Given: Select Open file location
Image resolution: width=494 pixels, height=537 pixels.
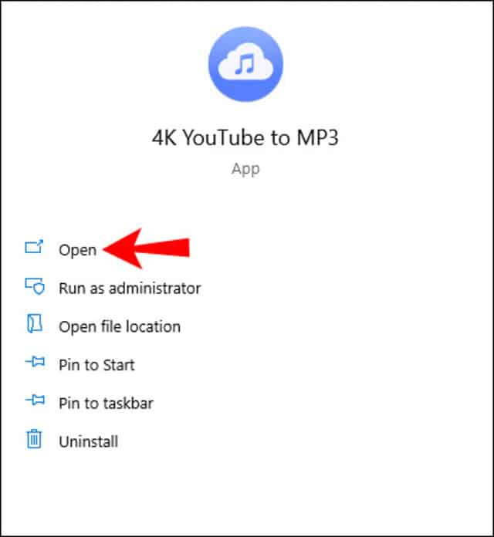Looking at the screenshot, I should coord(120,326).
